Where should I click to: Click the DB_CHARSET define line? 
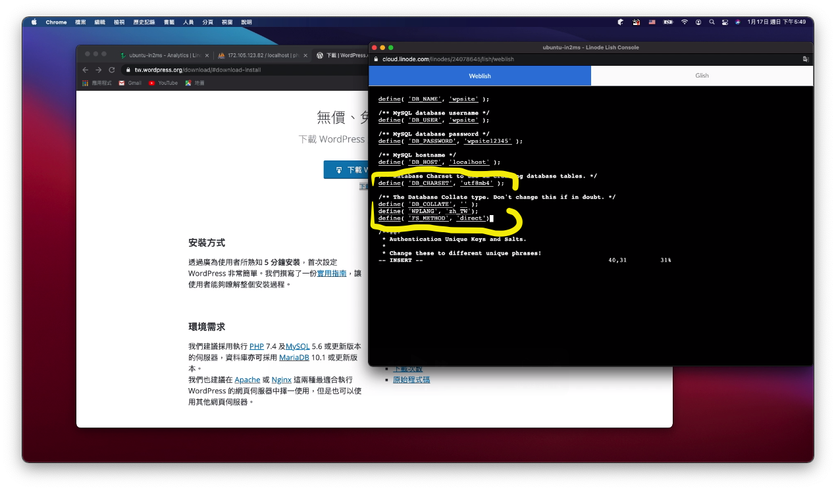pos(441,184)
